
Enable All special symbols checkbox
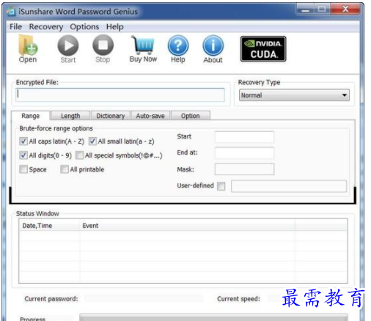[x=79, y=155]
